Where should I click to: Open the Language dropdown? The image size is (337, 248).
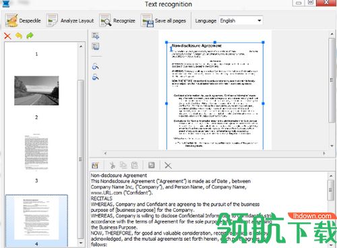[241, 21]
